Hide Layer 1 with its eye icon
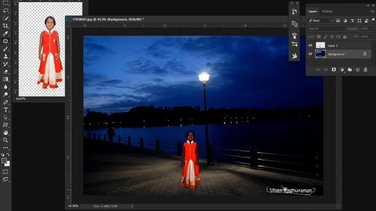 pyautogui.click(x=310, y=46)
